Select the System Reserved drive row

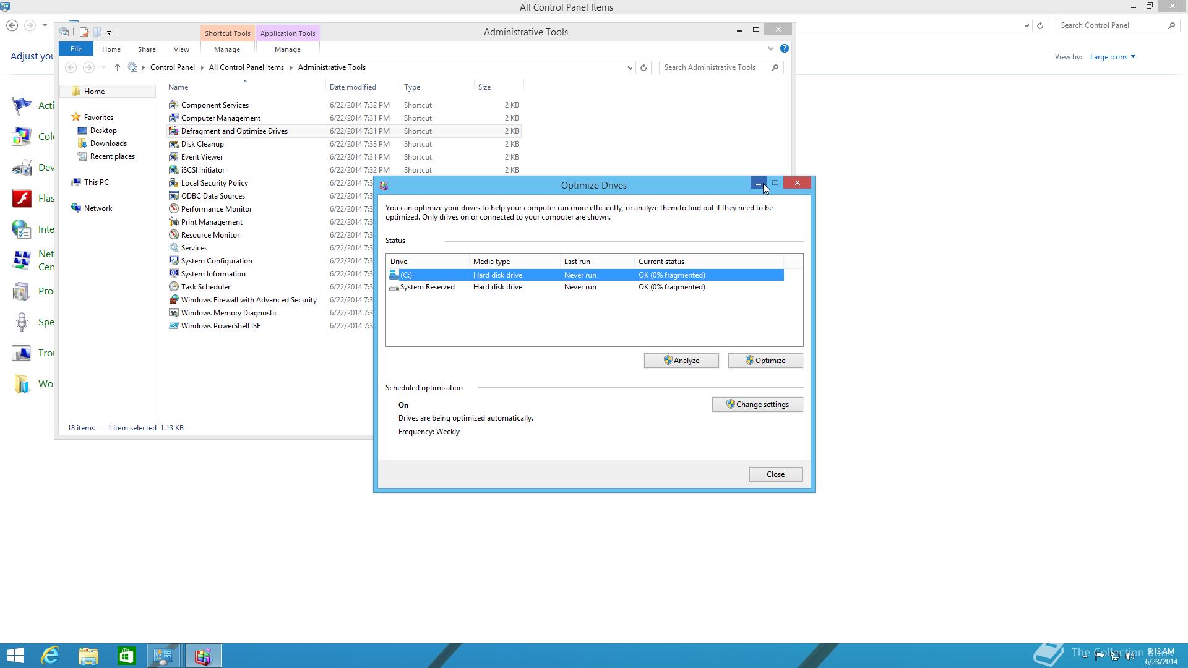point(585,287)
